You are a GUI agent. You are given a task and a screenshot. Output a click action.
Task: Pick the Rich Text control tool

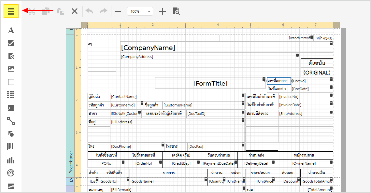point(11,56)
